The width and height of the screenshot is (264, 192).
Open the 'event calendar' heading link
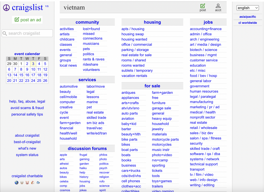point(27,54)
